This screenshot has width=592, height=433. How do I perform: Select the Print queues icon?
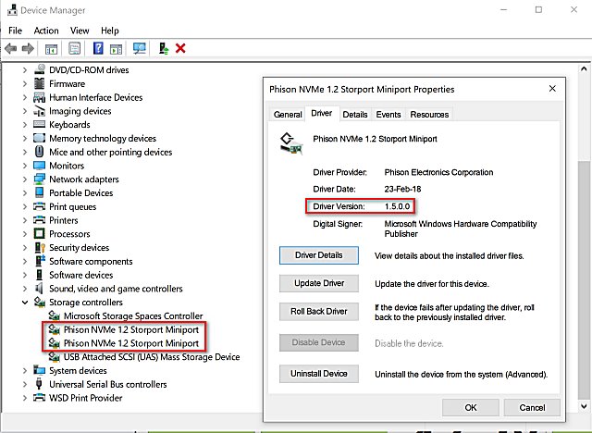coord(39,206)
